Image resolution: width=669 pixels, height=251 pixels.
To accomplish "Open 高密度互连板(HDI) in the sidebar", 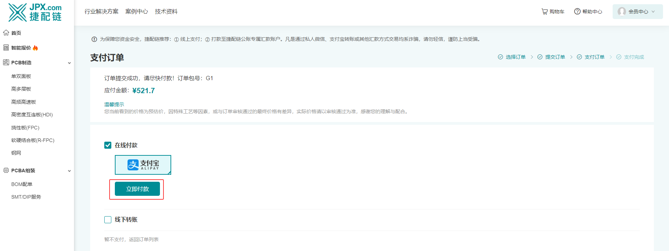I will (x=32, y=115).
